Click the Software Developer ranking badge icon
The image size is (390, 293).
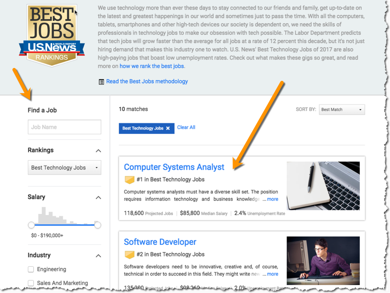point(129,254)
